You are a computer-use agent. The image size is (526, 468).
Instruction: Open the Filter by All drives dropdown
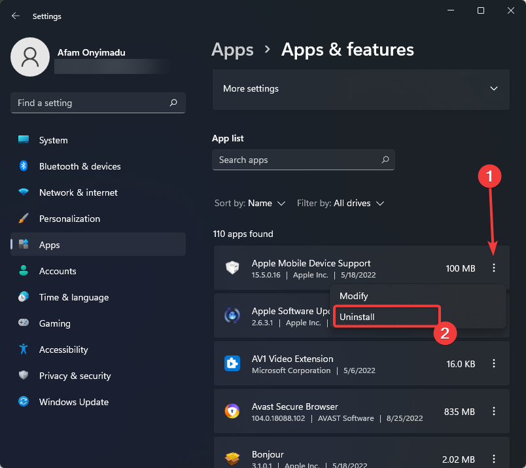click(340, 203)
